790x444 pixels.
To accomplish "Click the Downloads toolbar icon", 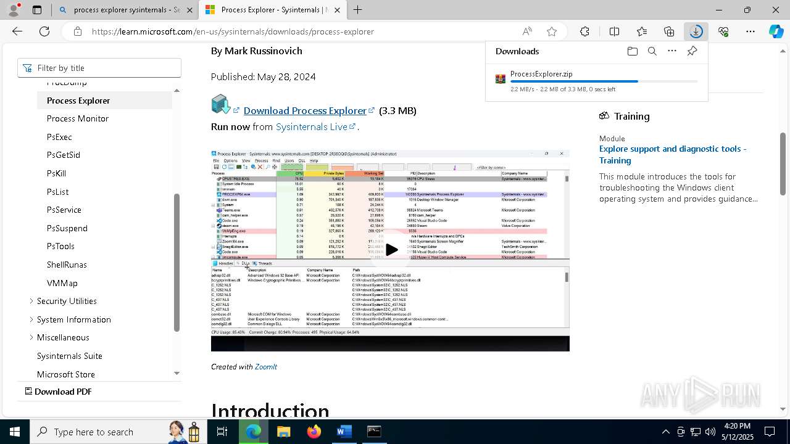I will [x=696, y=31].
